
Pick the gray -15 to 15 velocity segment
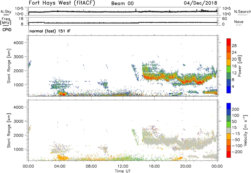[x=229, y=131]
